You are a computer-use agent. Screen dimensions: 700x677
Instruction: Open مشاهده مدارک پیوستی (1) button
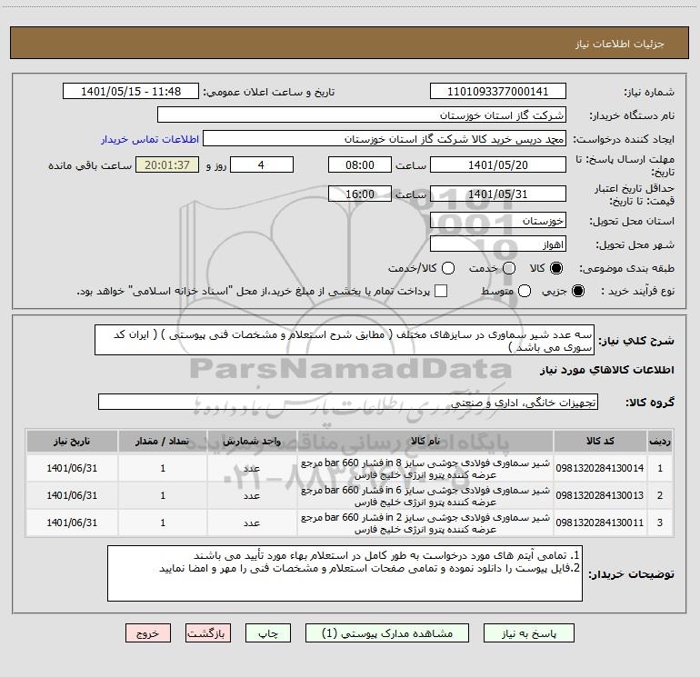pos(387,633)
